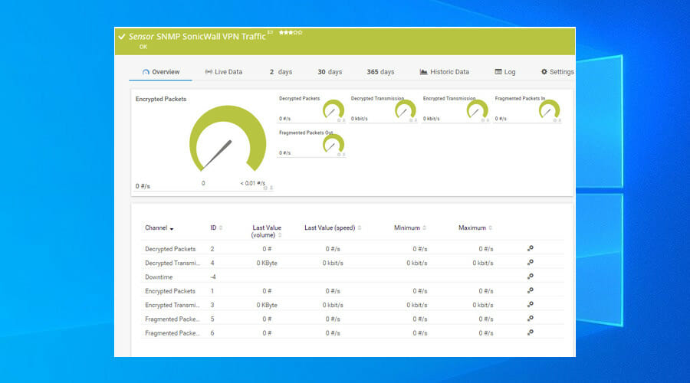Screen dimensions: 690x383
Task: Click the Downtime ID value -4
Action: (x=212, y=277)
